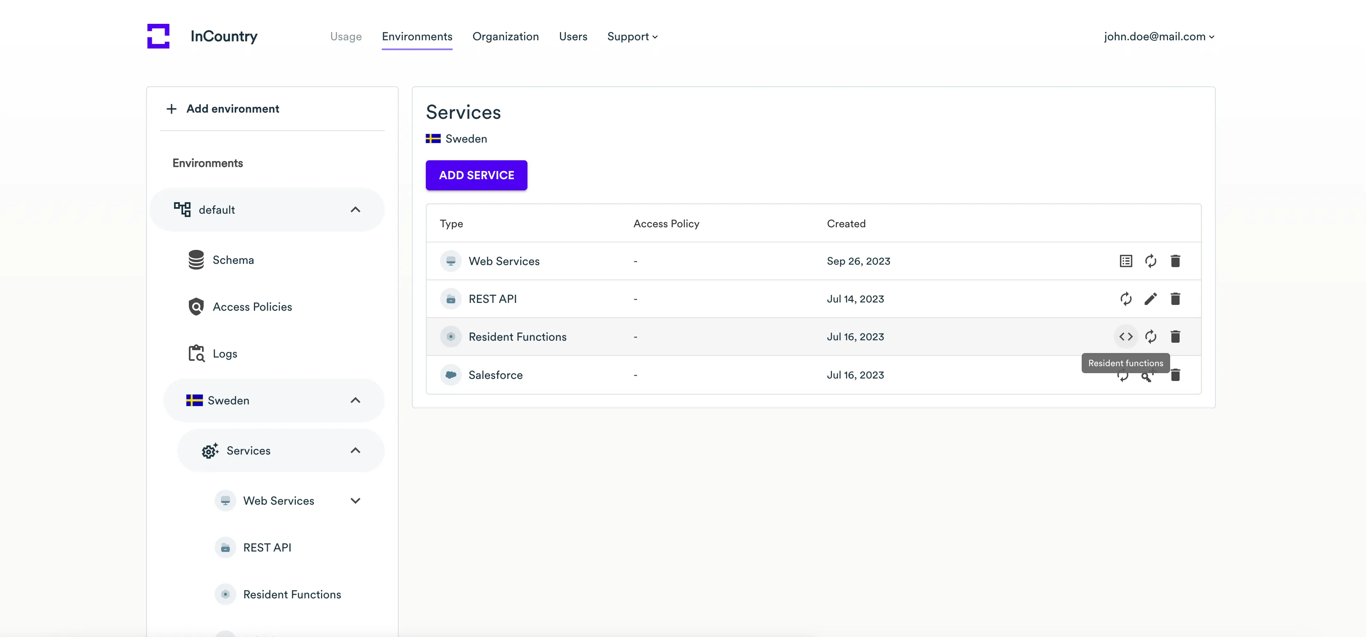This screenshot has width=1366, height=637.
Task: Click trash icon in Salesforce row
Action: (1175, 376)
